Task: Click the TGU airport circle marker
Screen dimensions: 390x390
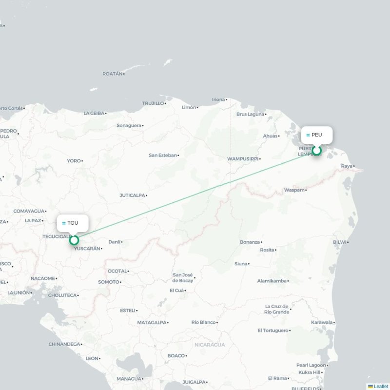Action: [x=74, y=240]
